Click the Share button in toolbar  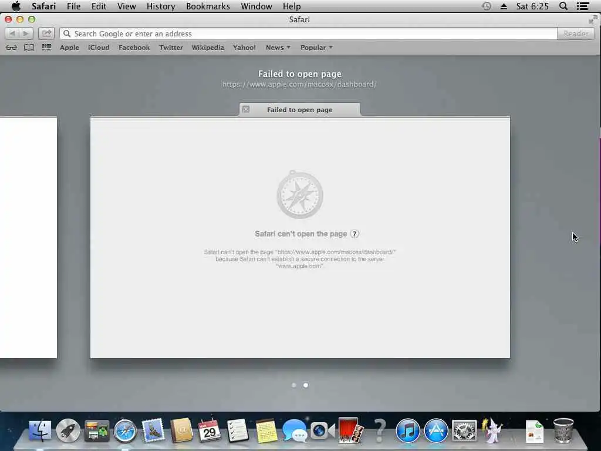click(46, 33)
